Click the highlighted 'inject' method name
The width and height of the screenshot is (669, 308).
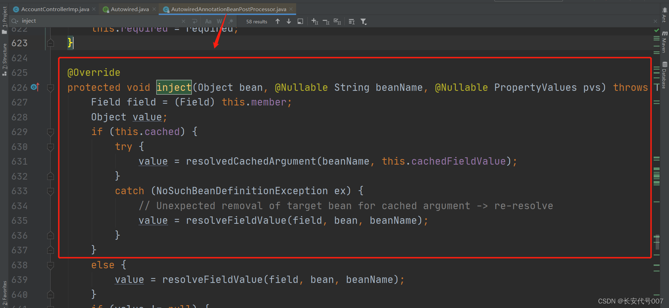click(x=174, y=87)
